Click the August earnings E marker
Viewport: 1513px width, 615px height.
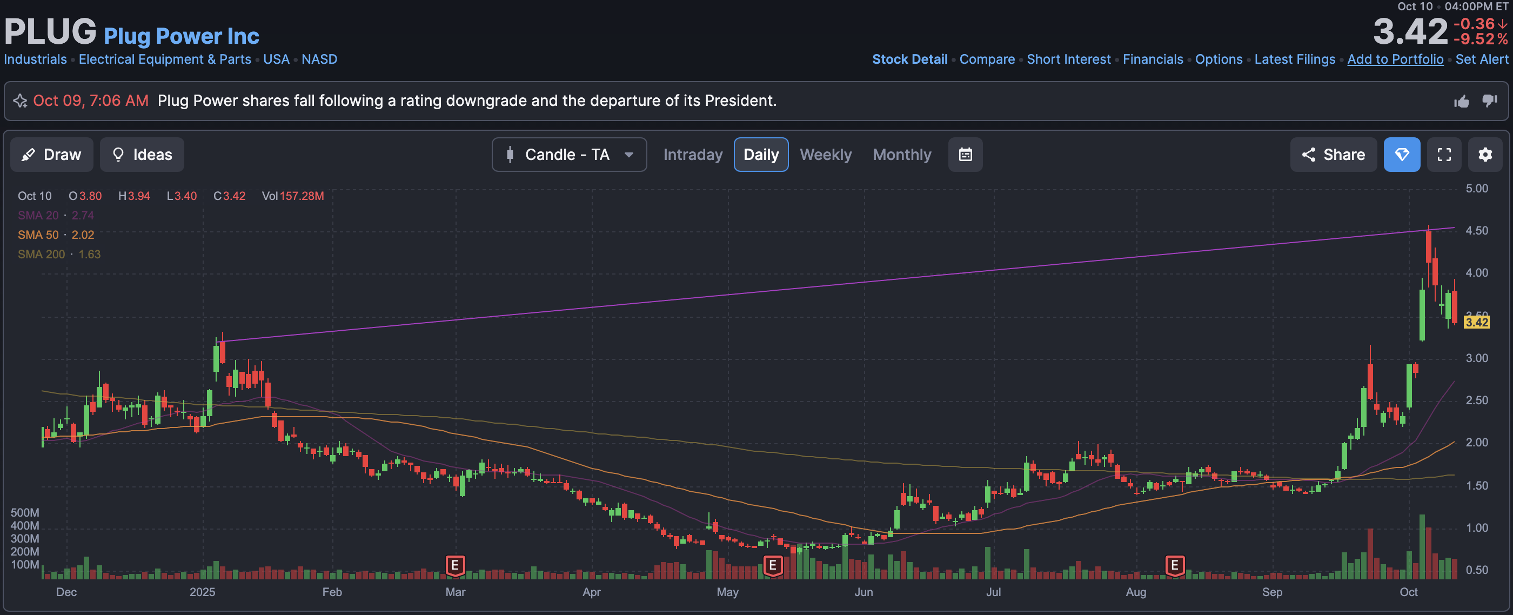pos(1174,565)
